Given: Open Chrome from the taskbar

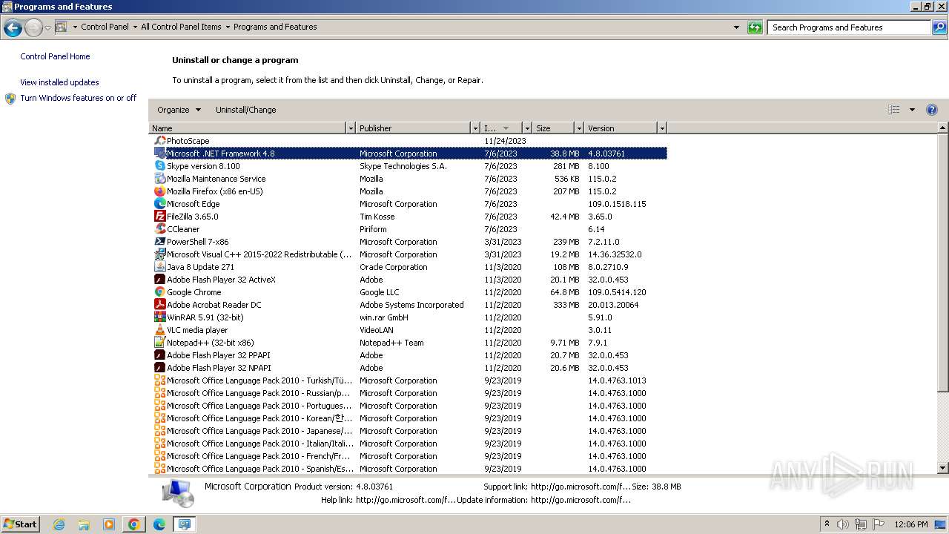Looking at the screenshot, I should (x=134, y=524).
